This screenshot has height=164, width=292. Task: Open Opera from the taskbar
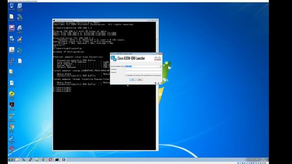tap(50, 159)
